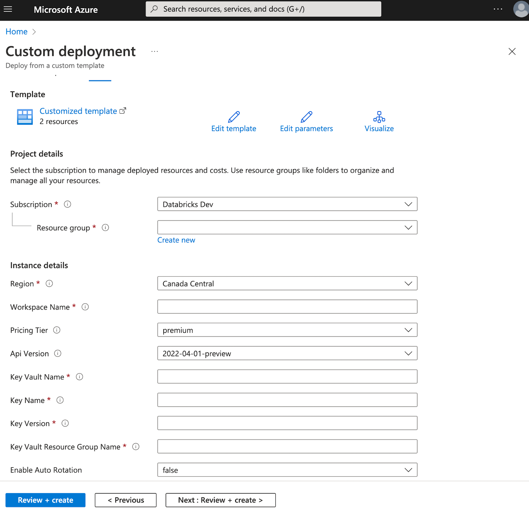The image size is (529, 508).
Task: Show the Region info tooltip
Action: coord(49,283)
